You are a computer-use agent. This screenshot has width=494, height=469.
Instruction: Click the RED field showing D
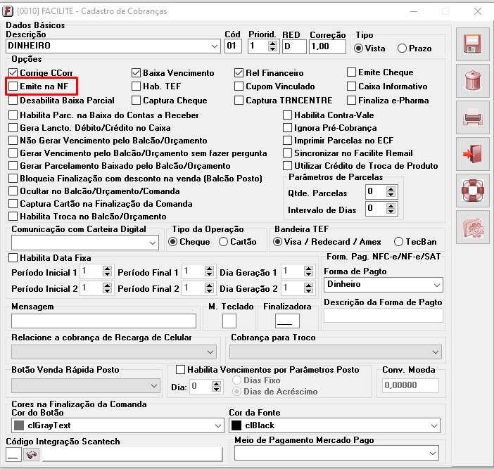click(294, 46)
